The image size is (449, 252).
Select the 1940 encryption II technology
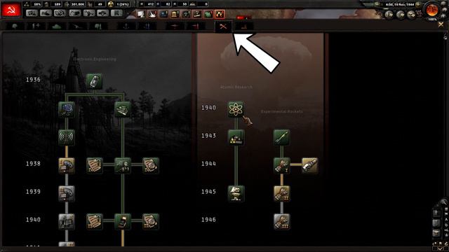point(95,221)
